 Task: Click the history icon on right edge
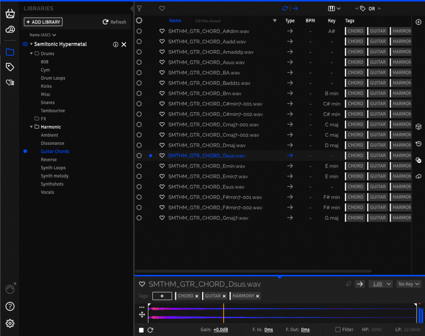pyautogui.click(x=418, y=144)
